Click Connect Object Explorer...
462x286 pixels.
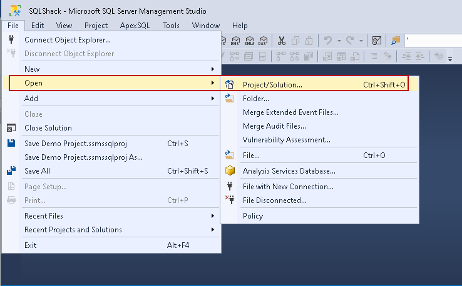68,40
